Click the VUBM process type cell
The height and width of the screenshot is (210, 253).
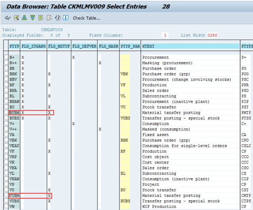click(x=14, y=196)
